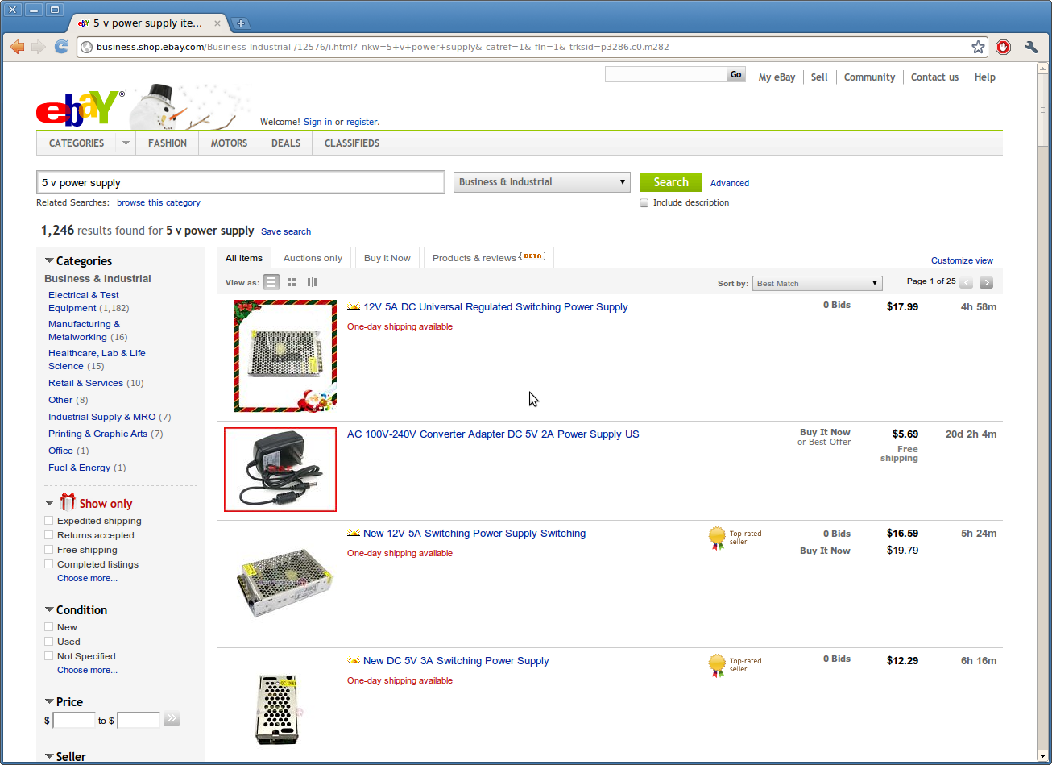Open the Advanced search link
The width and height of the screenshot is (1052, 765).
[x=729, y=183]
